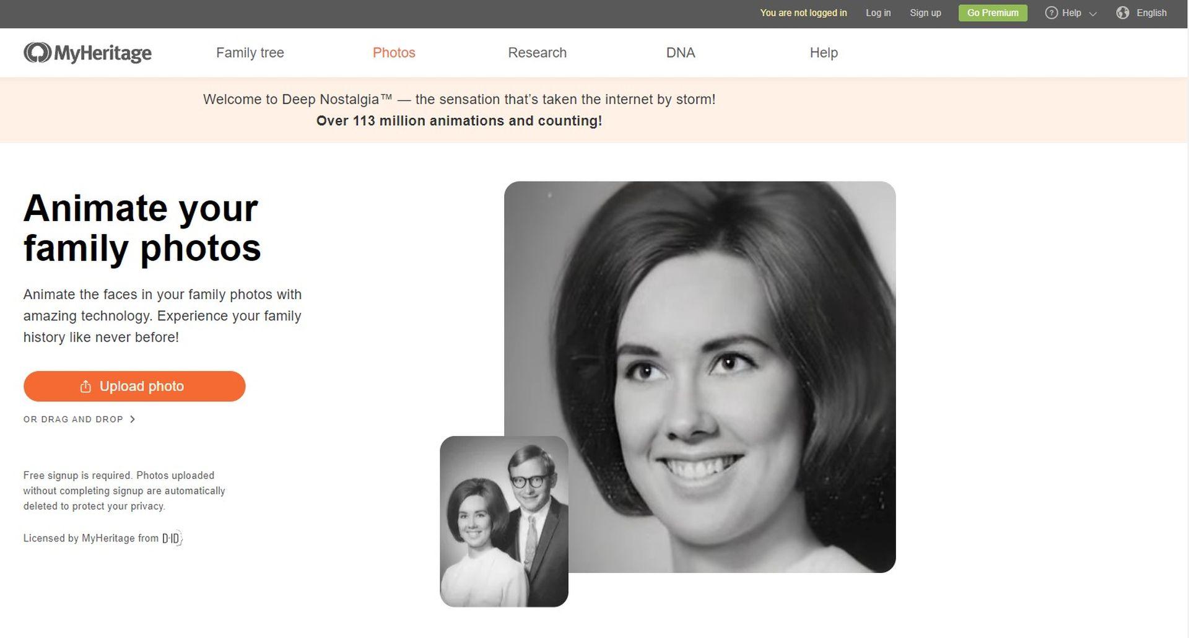This screenshot has height=638, width=1189.
Task: Click 'Licensed by MyHeritage from' text
Action: [x=91, y=538]
